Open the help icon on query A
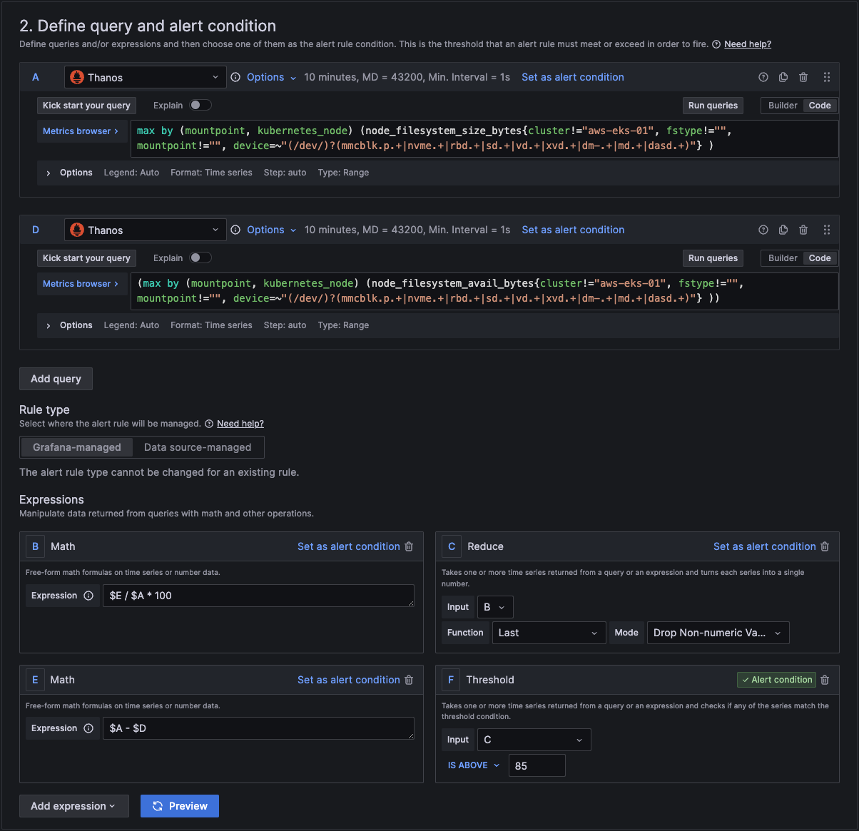This screenshot has height=831, width=859. pos(763,76)
